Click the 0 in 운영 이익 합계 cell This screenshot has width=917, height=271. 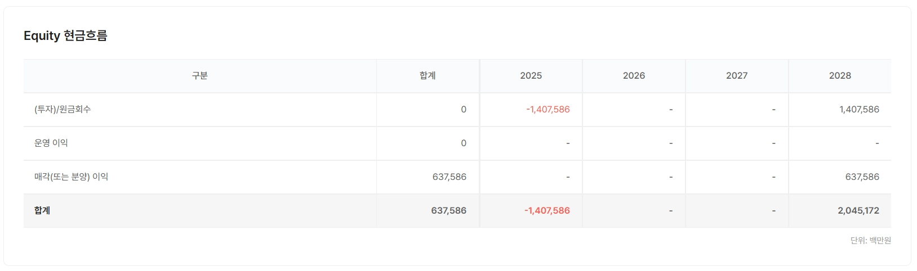(464, 143)
